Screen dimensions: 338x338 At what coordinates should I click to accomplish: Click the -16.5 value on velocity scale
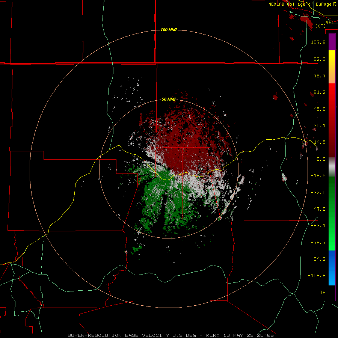point(318,176)
